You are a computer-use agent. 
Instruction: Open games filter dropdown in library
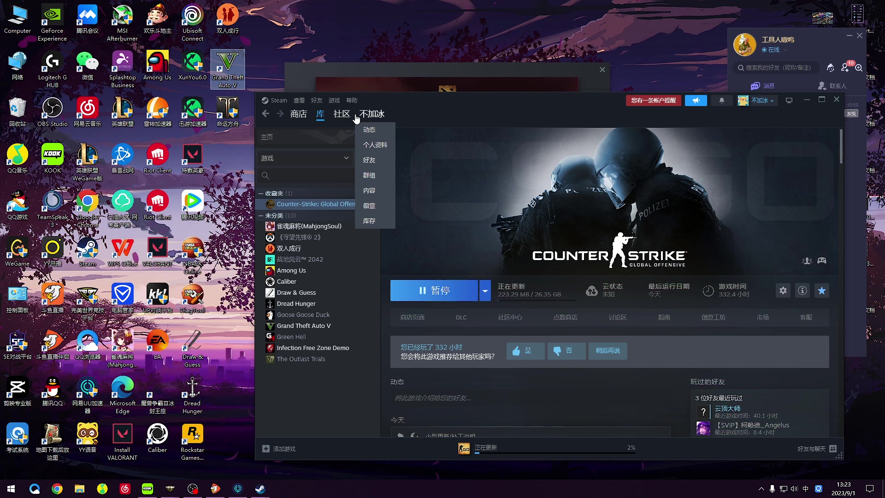click(x=305, y=158)
